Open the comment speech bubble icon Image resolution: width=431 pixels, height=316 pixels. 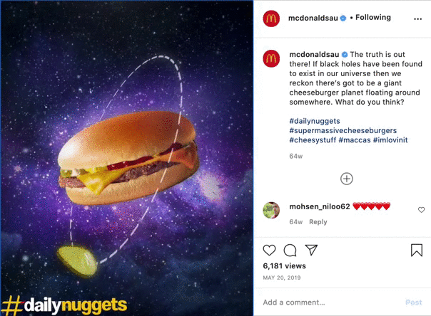click(290, 250)
